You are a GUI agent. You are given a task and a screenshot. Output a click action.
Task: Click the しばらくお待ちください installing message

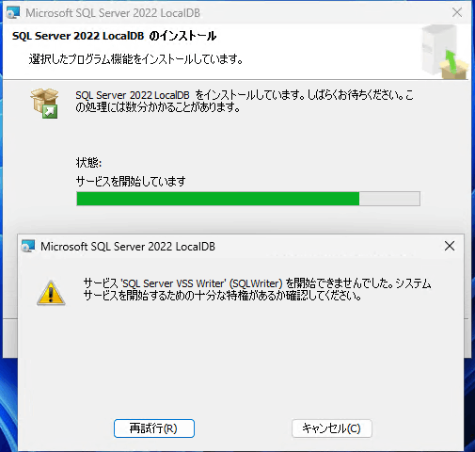click(245, 101)
